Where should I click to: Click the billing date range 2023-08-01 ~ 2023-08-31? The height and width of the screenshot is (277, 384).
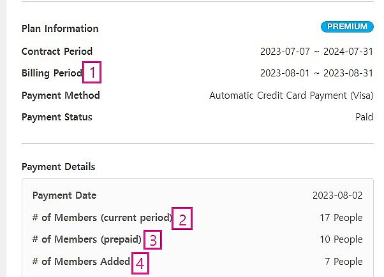316,73
